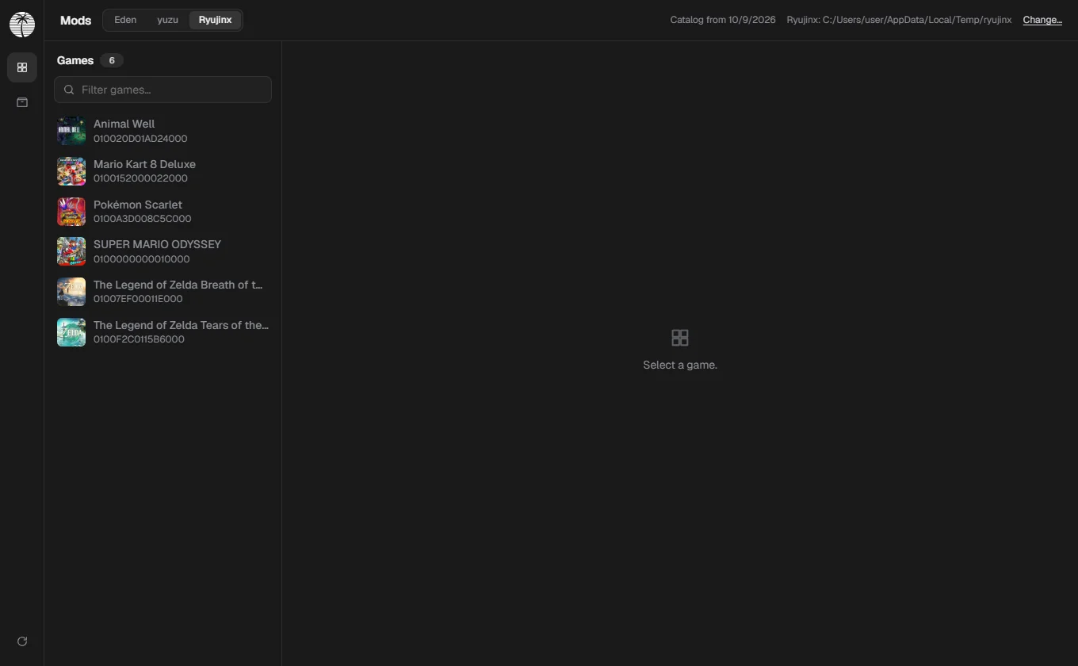Image resolution: width=1078 pixels, height=666 pixels.
Task: Choose SUPER MARIO ODYSSEY from the list
Action: point(162,251)
